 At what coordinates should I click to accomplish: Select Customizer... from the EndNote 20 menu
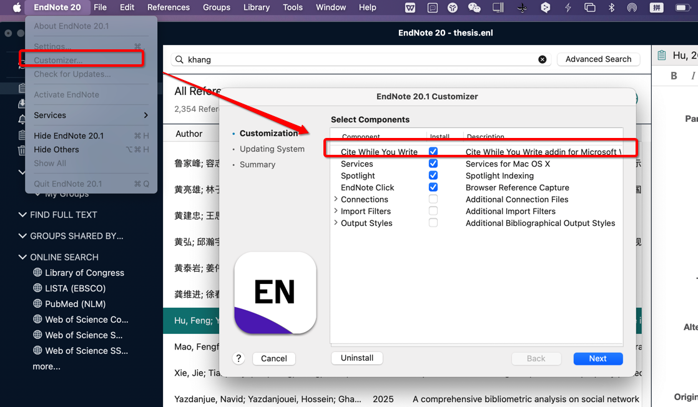(91, 60)
